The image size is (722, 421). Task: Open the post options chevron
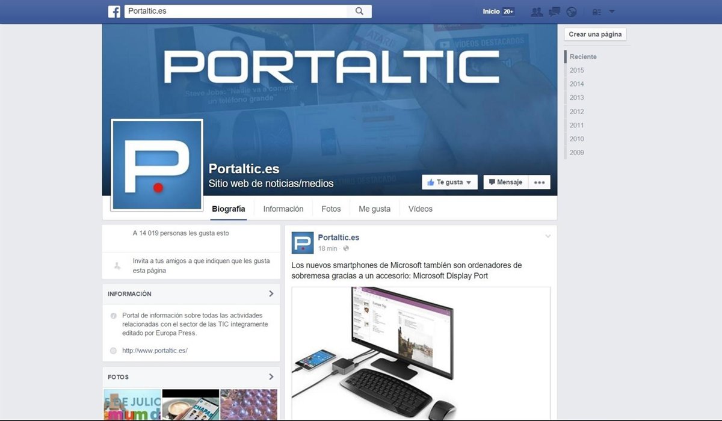pyautogui.click(x=548, y=236)
